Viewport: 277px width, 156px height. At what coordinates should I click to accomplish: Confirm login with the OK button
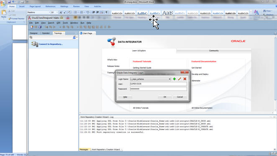(x=164, y=97)
